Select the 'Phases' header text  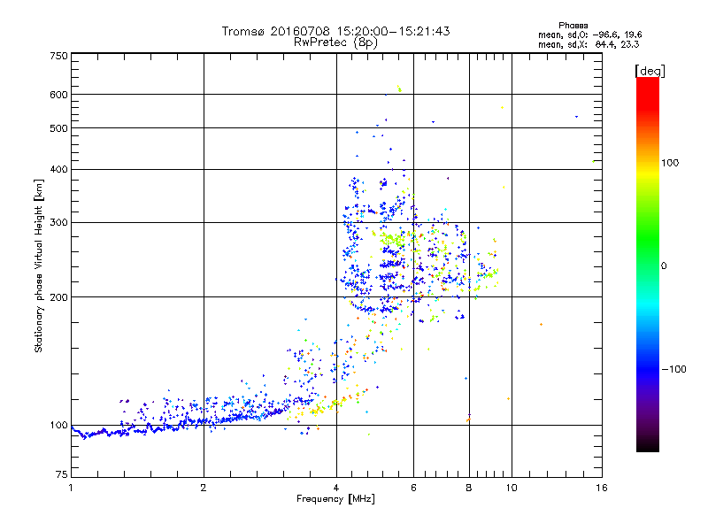click(573, 26)
